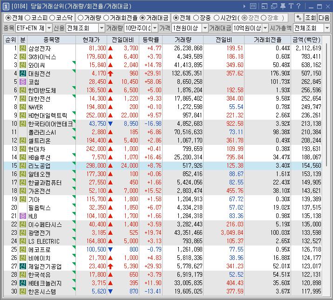Screen dimensions: 333x300
Task: Click the credit badge next to LS ELECTRIC
Action: pos(23,241)
